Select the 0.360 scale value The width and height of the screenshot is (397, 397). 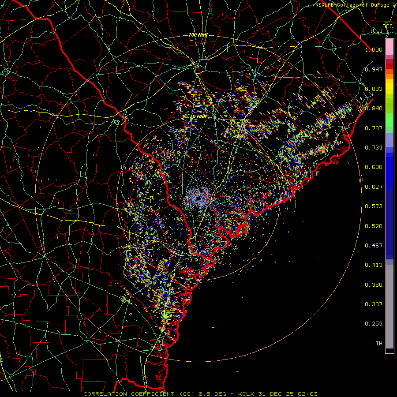pyautogui.click(x=374, y=285)
